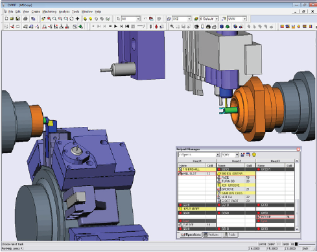Toggle LATHE mode in status bar
The height and width of the screenshot is (252, 317).
pos(263,244)
